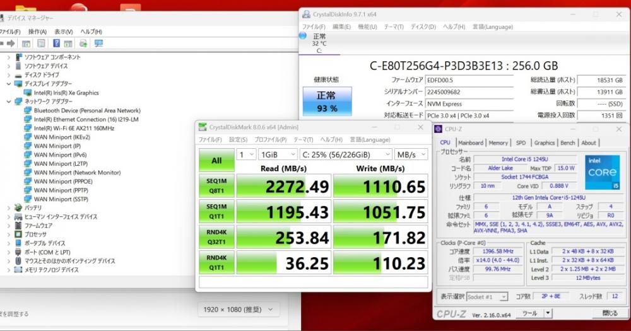
Task: Switch to the SPD tab in CPU-Z
Action: (x=521, y=142)
